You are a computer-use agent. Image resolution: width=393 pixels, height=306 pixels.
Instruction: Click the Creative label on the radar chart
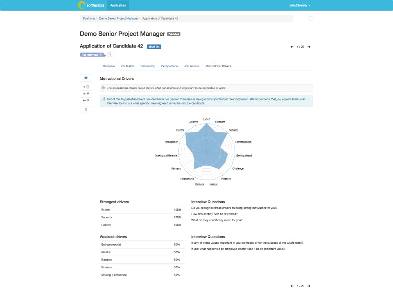(x=193, y=122)
